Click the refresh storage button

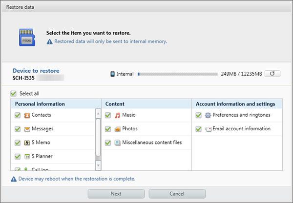pyautogui.click(x=272, y=74)
